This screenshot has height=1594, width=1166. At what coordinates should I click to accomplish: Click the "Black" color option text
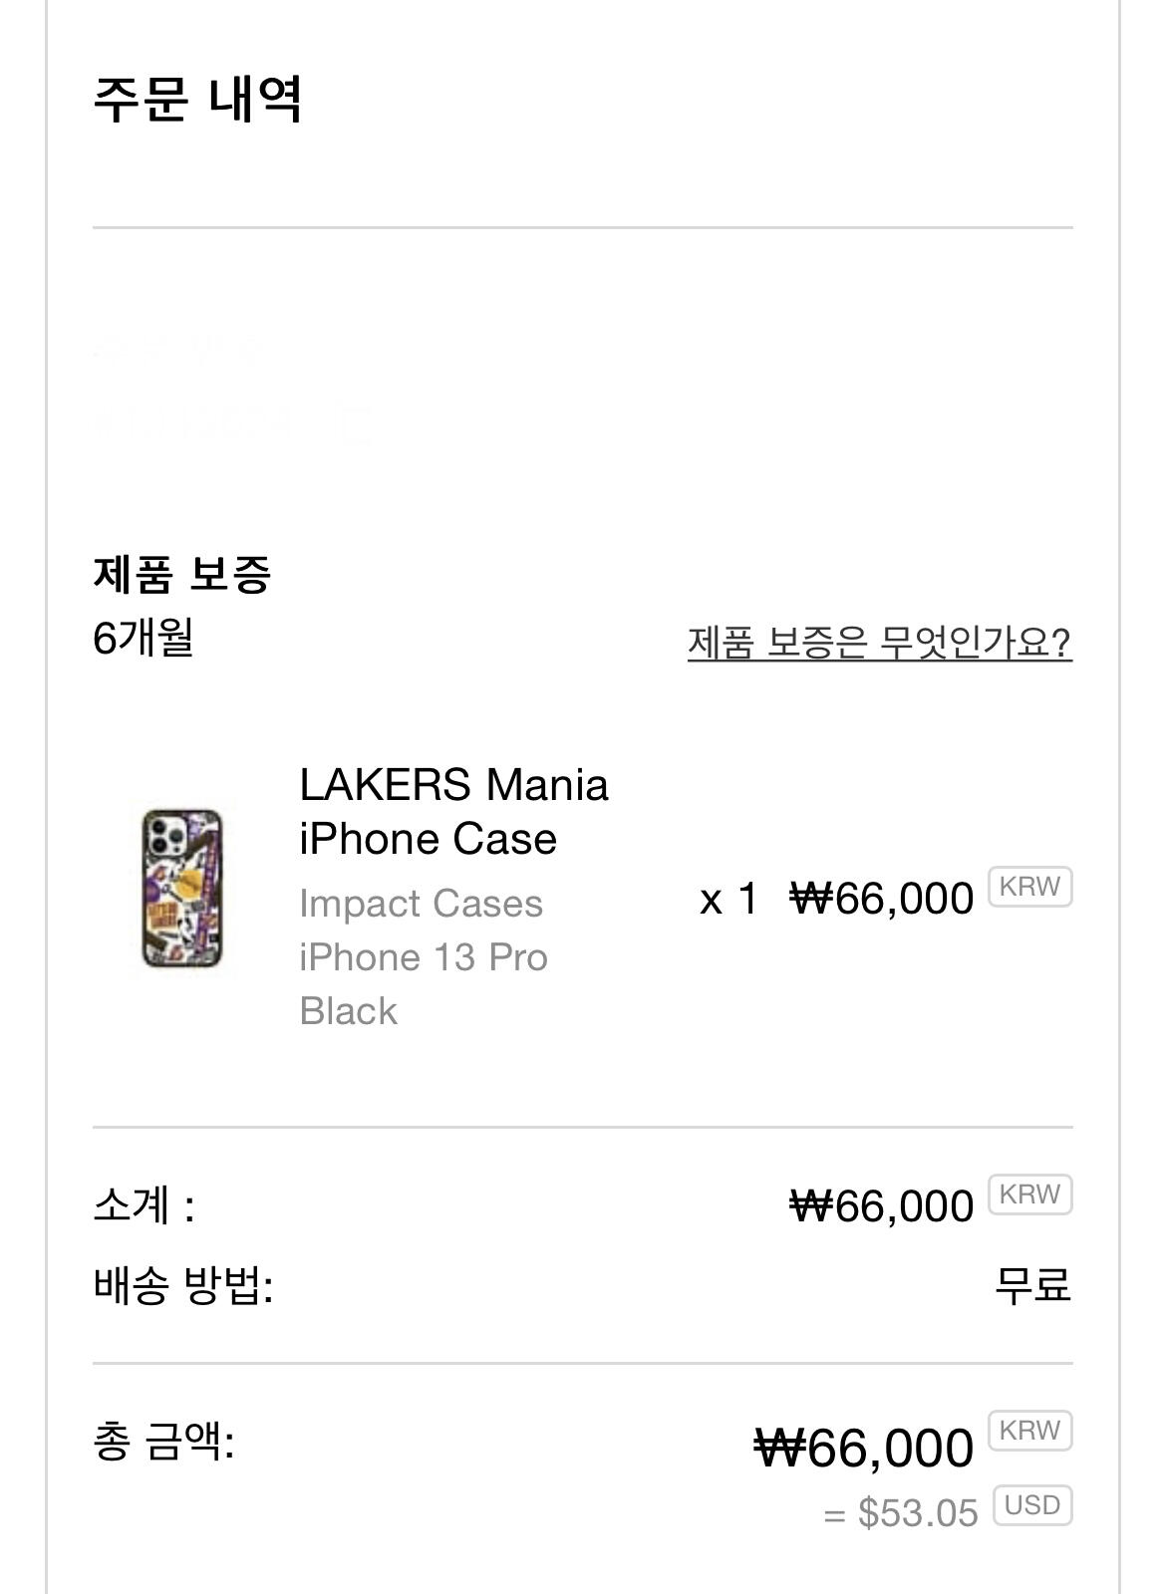click(x=348, y=1011)
